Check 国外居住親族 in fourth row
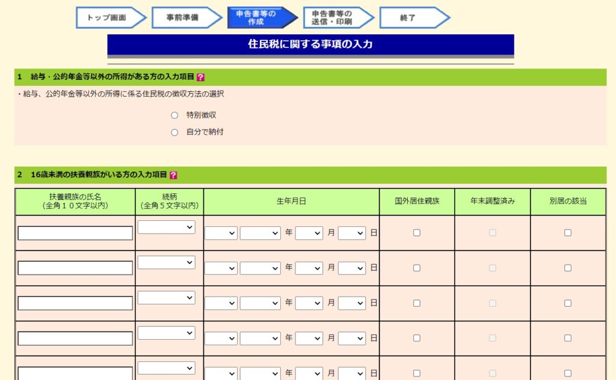This screenshot has width=616, height=380. [417, 338]
